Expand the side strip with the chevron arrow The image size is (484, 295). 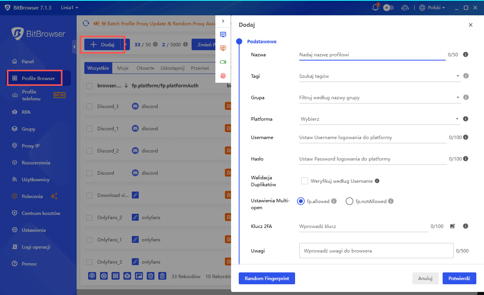tap(223, 21)
